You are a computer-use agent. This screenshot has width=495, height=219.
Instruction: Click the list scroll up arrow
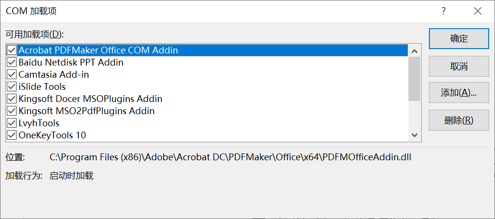pyautogui.click(x=414, y=51)
